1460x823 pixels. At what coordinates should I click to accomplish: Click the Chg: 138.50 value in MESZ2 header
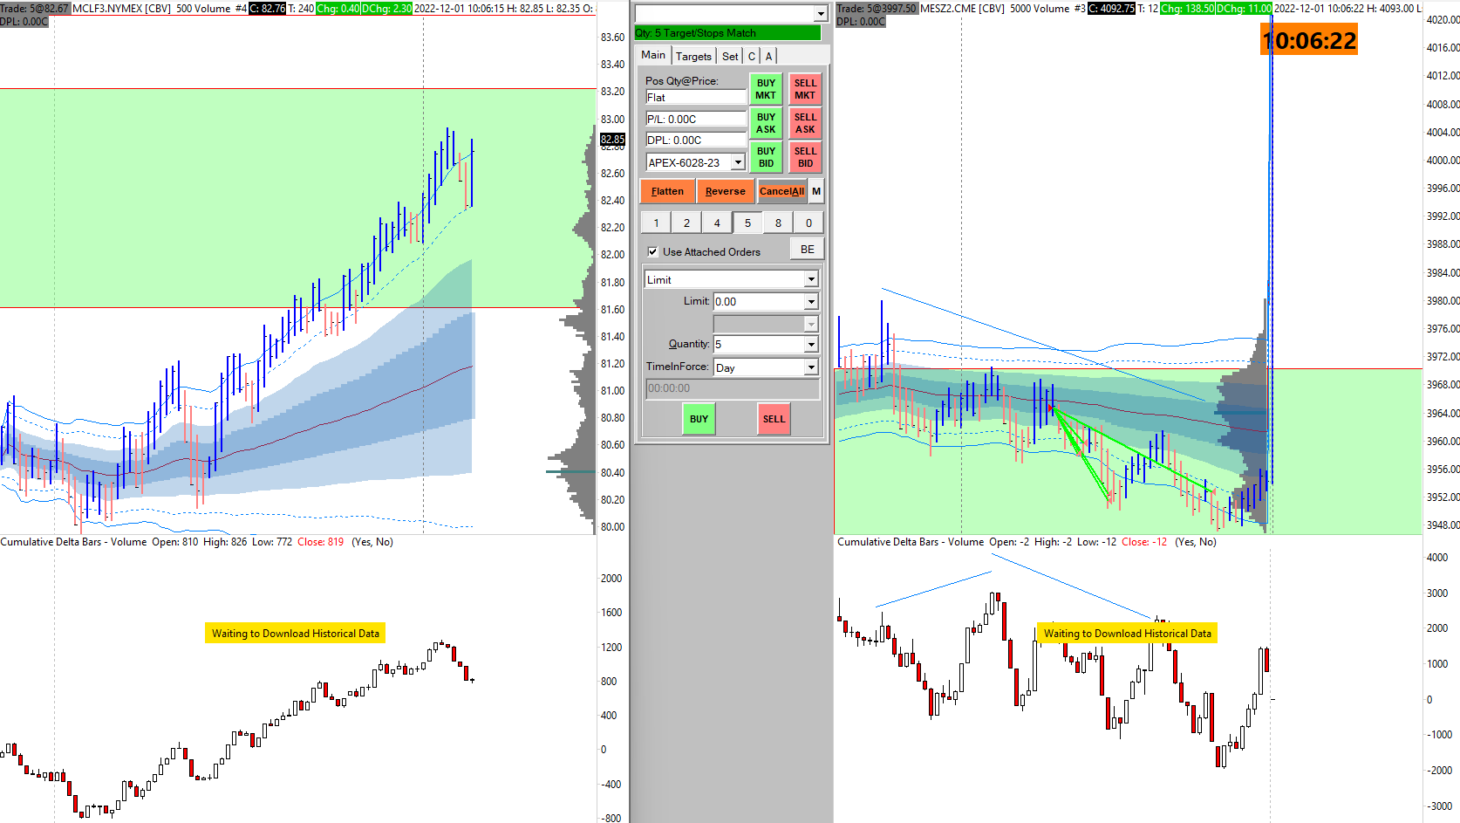point(1187,9)
